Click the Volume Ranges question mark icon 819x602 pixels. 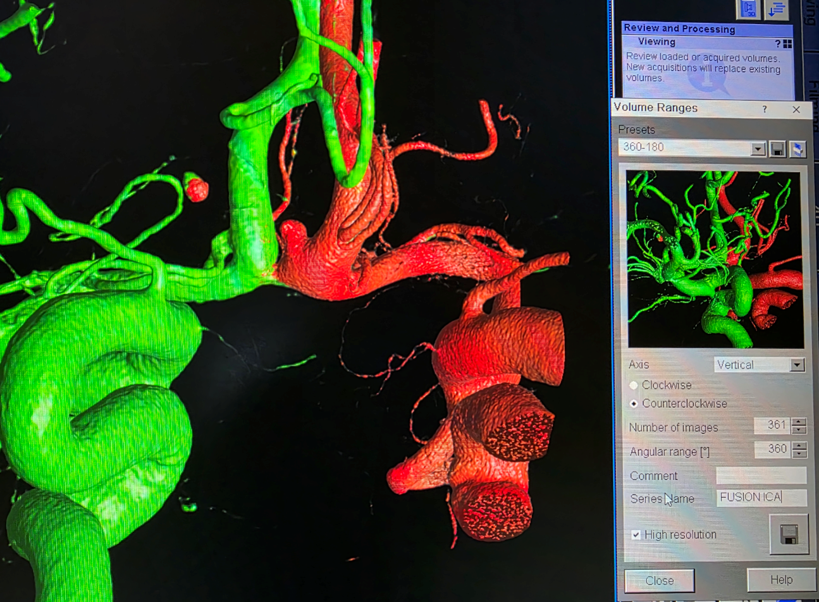tap(765, 109)
